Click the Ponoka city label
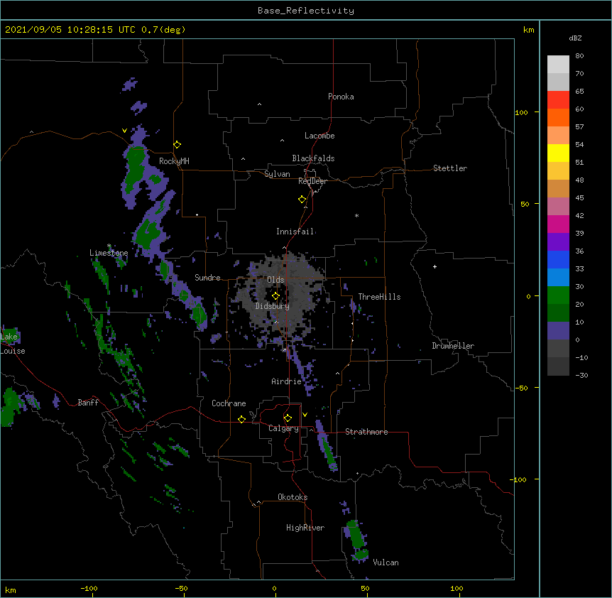 click(x=341, y=97)
